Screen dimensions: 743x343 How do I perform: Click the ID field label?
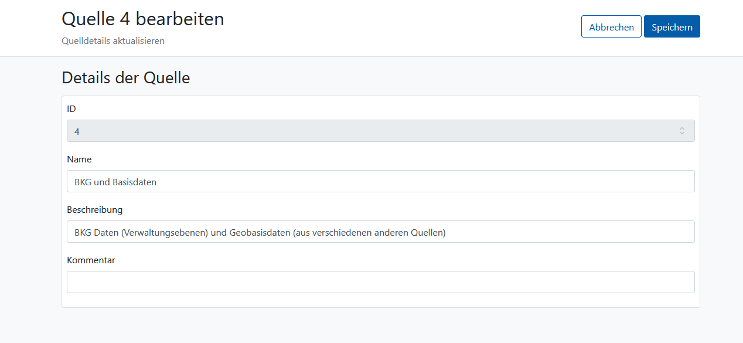click(x=71, y=108)
